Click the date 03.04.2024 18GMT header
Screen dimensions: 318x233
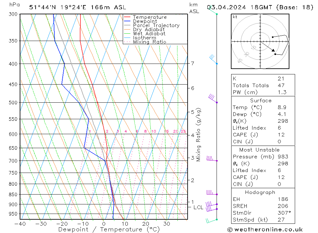click(x=260, y=7)
